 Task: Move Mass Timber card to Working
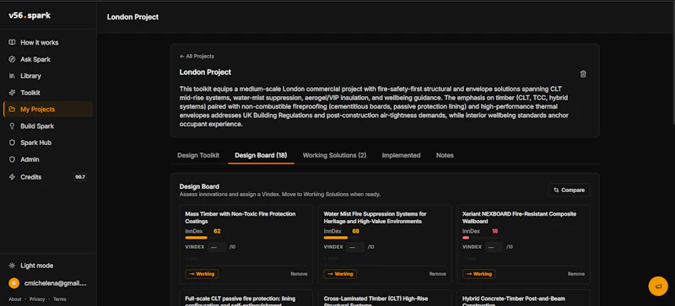(202, 274)
